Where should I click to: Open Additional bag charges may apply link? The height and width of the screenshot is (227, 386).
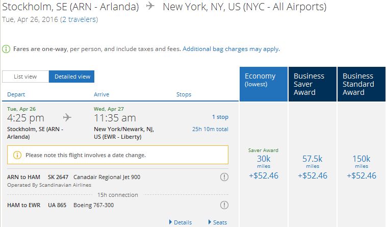pyautogui.click(x=230, y=49)
